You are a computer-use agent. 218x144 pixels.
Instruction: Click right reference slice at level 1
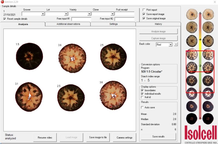(208, 119)
